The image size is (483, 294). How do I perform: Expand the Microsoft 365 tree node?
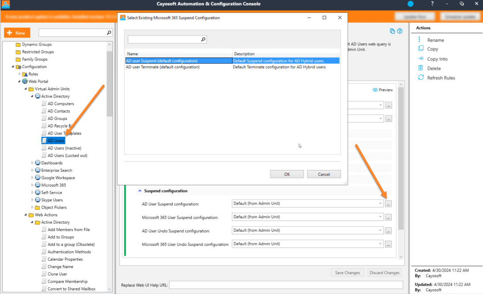pos(32,185)
